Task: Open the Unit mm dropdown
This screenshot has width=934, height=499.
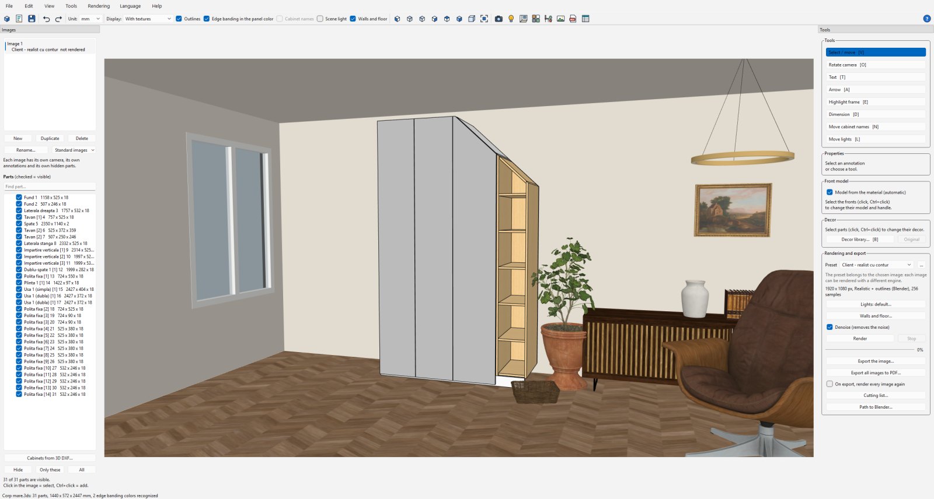Action: pos(90,19)
